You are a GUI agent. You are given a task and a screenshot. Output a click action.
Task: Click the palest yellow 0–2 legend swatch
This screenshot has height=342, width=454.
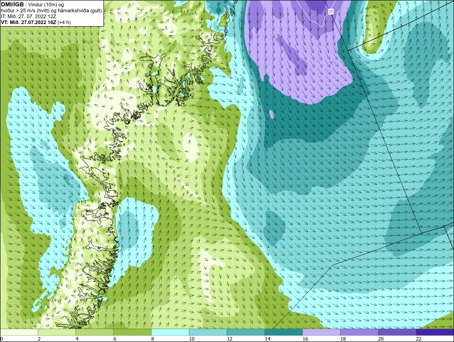coord(19,332)
